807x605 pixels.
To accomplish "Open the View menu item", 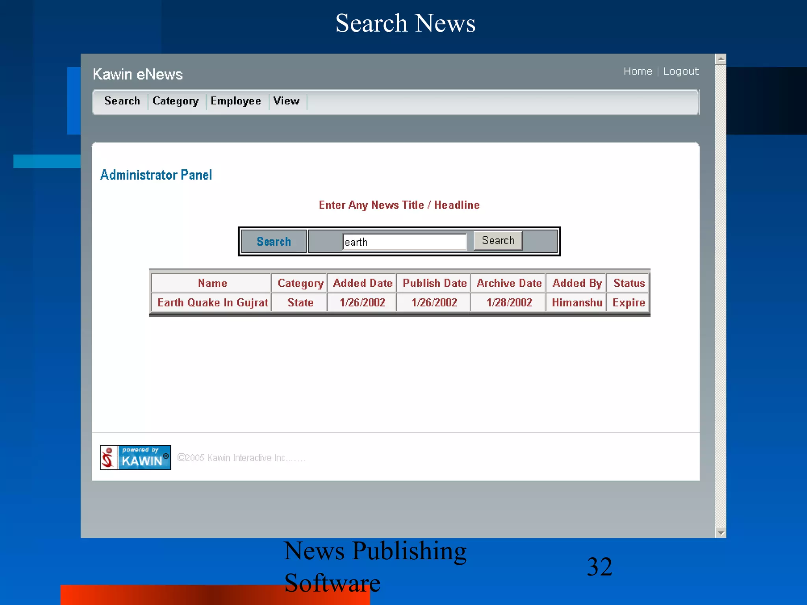I will click(x=286, y=101).
